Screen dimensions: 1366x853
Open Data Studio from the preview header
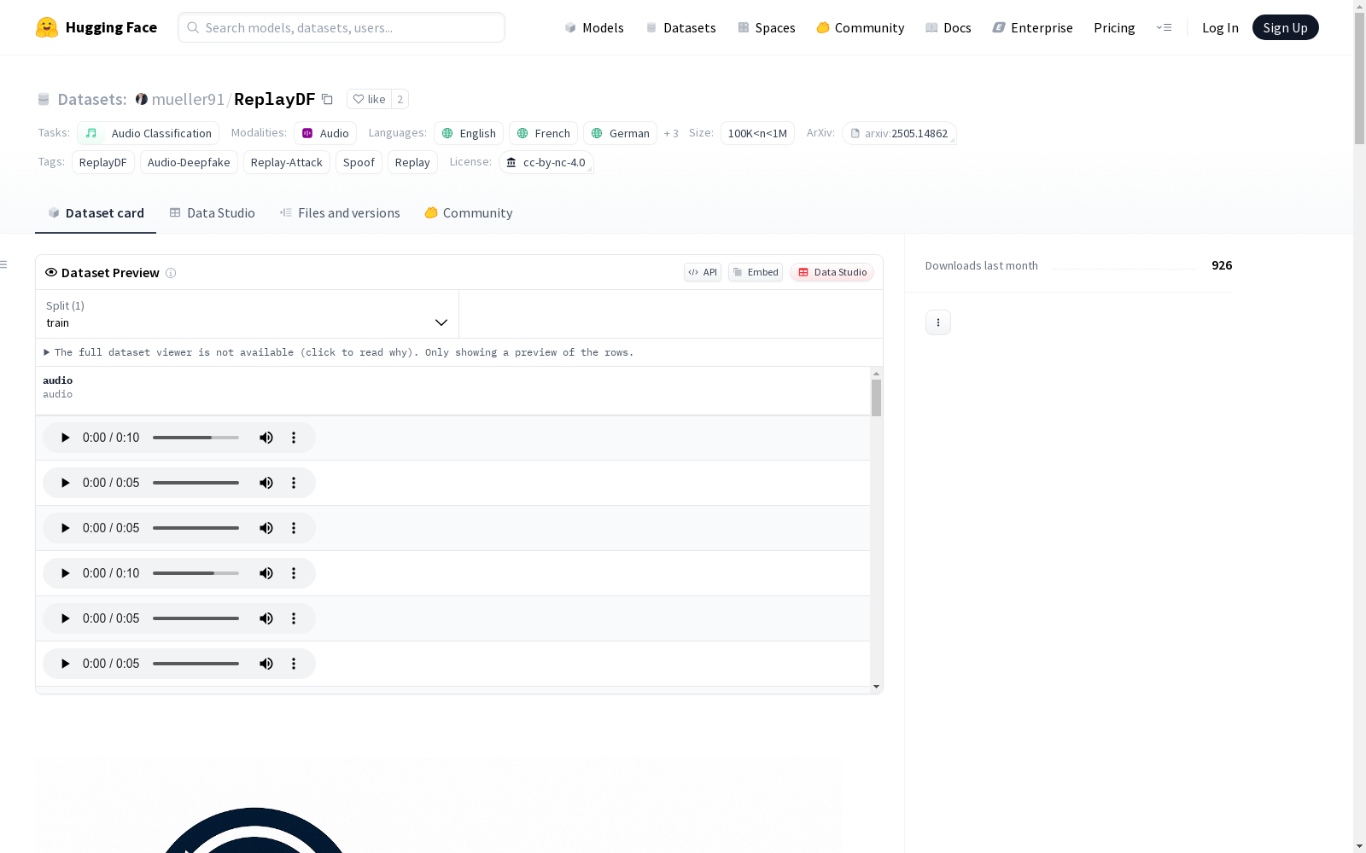832,272
